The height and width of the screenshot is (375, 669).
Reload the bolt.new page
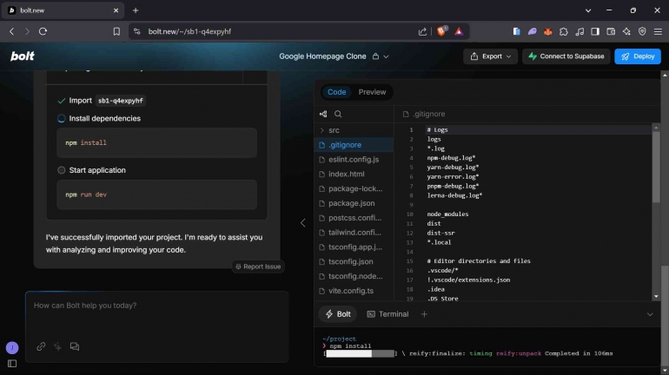pos(43,31)
